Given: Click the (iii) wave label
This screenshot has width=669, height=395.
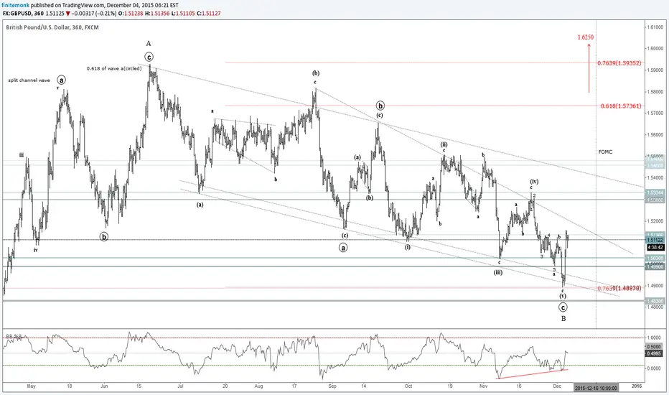Looking at the screenshot, I should click(498, 272).
